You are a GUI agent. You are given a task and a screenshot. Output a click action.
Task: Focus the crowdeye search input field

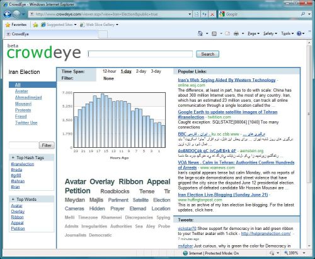pos(140,54)
